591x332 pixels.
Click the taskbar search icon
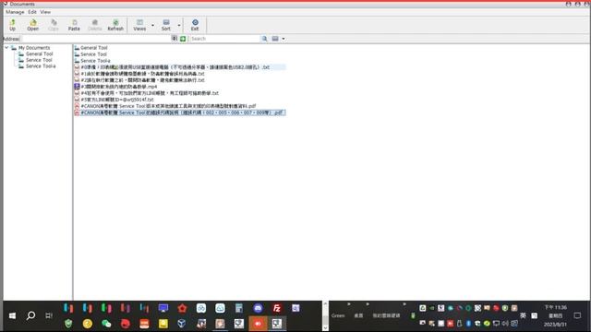point(30,315)
